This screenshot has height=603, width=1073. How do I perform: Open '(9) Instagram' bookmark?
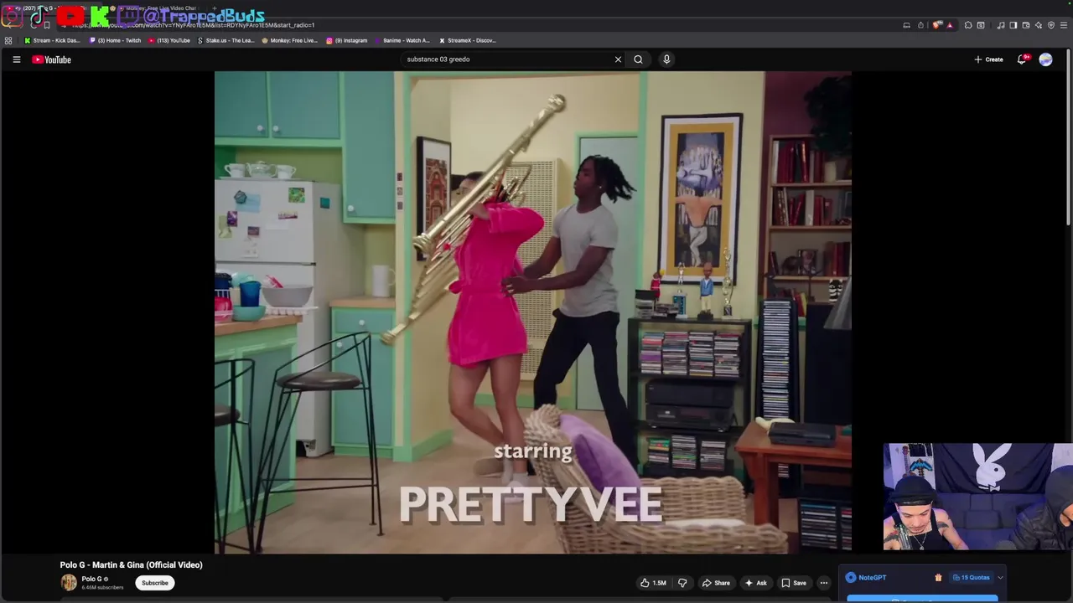(x=346, y=40)
